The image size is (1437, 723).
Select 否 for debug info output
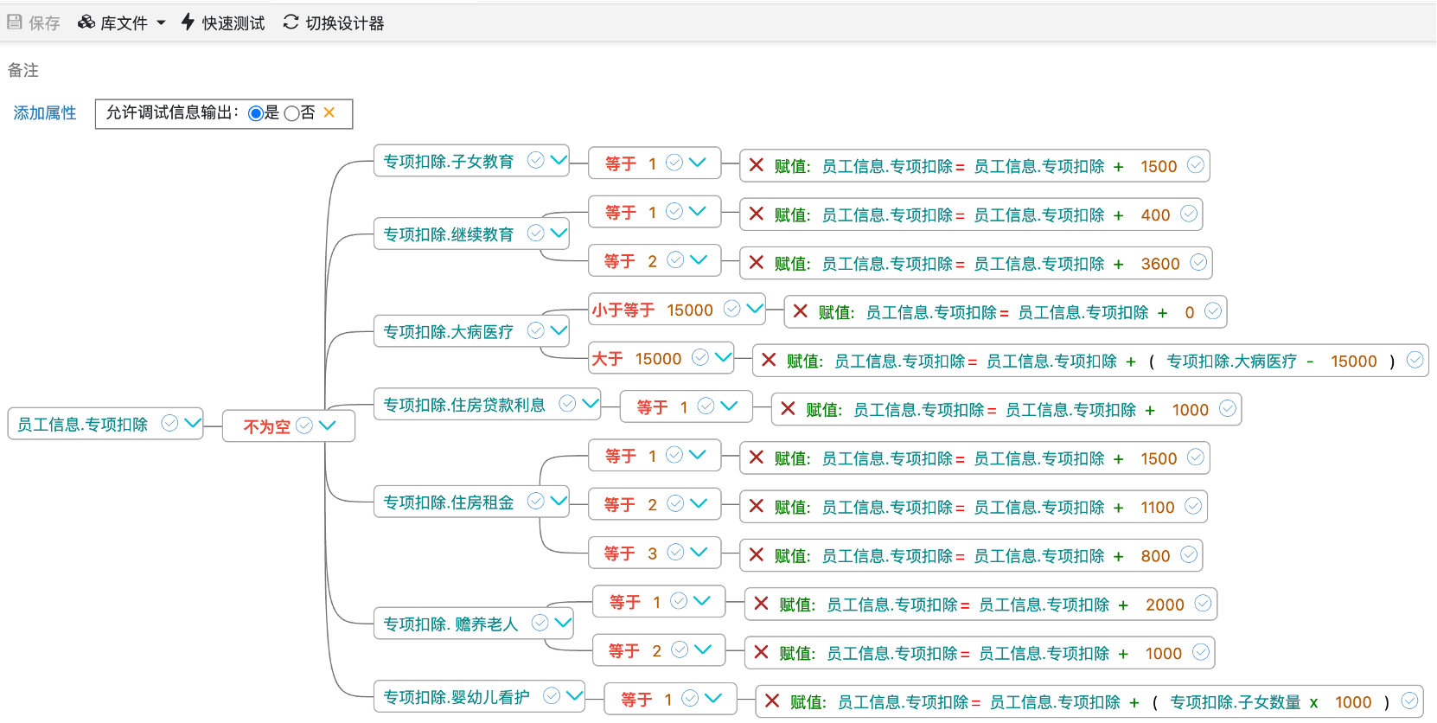point(292,113)
